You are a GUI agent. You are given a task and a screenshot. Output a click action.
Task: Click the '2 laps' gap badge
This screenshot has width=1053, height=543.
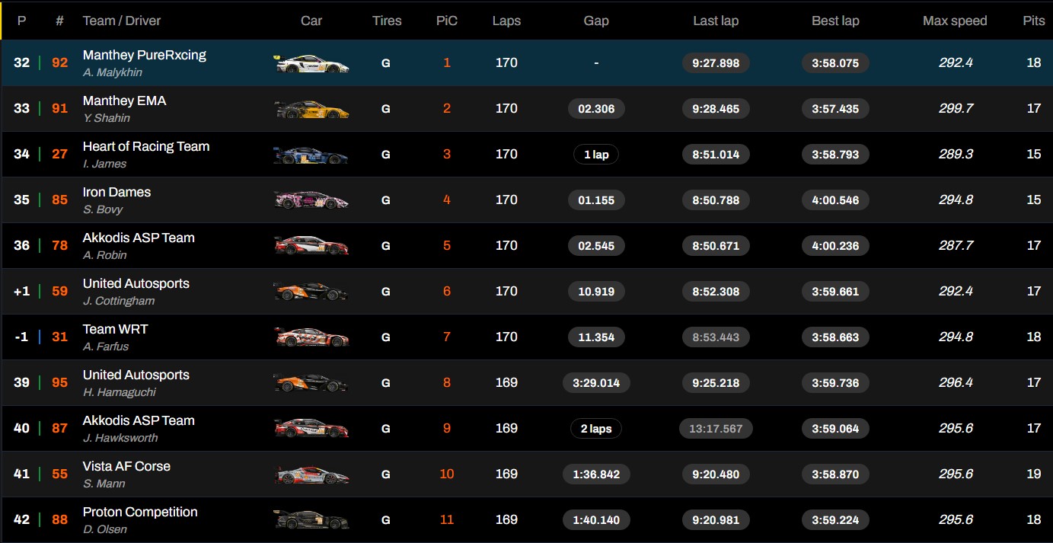[x=596, y=429]
